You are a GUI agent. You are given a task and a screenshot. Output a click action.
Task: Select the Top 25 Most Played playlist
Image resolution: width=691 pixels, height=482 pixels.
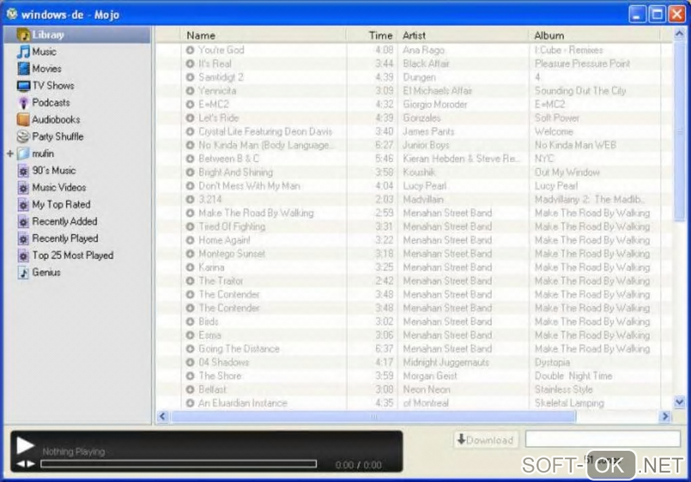[72, 256]
